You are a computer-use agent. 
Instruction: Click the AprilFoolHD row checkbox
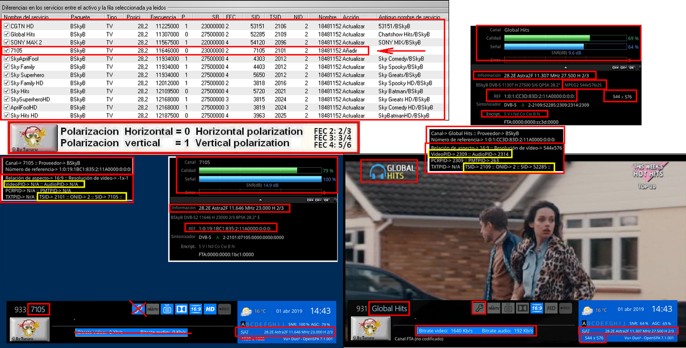pos(6,108)
